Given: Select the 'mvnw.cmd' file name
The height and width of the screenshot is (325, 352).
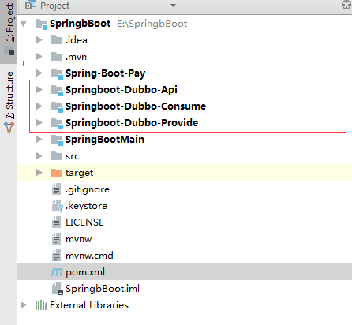Looking at the screenshot, I should click(89, 256).
